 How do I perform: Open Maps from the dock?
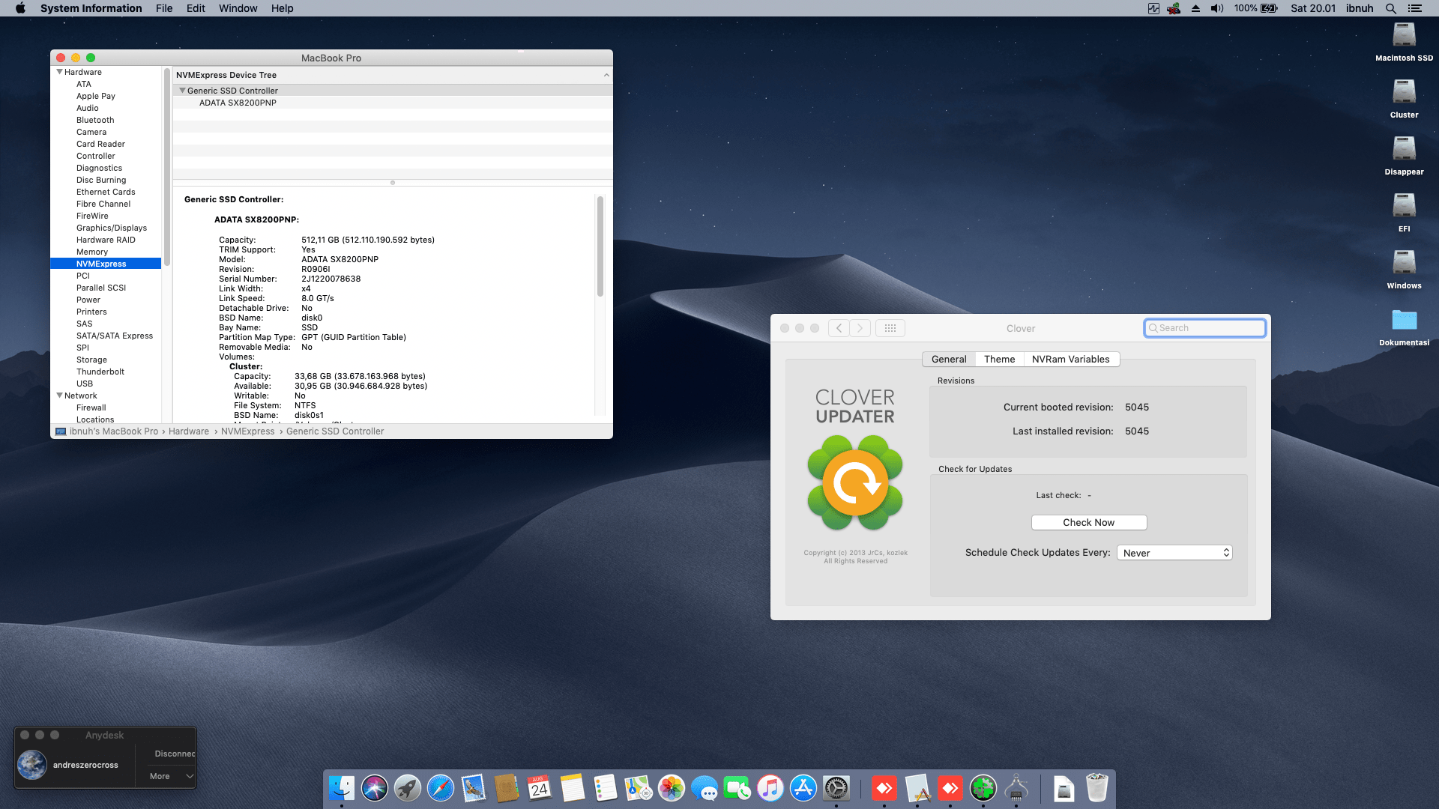pyautogui.click(x=639, y=788)
